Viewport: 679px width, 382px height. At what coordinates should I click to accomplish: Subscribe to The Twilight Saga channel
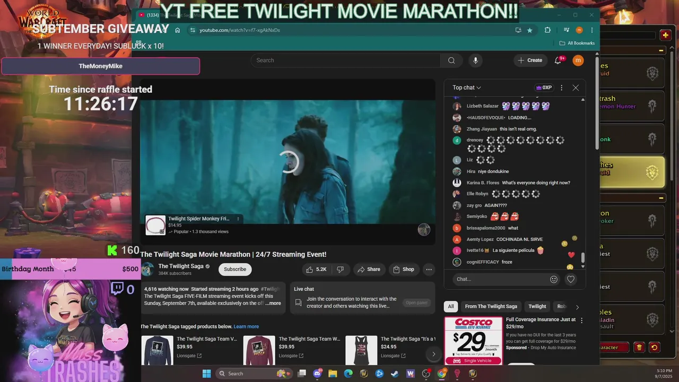point(235,270)
